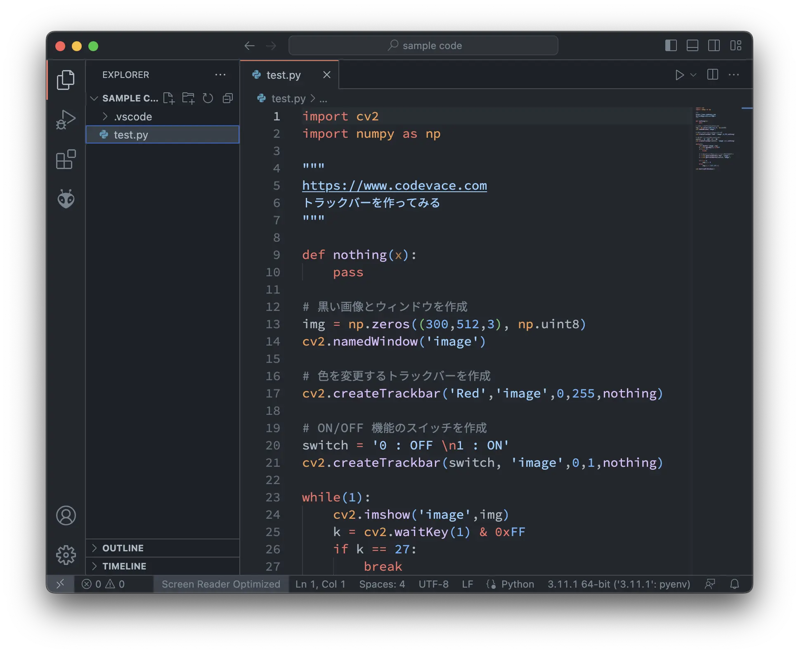Open the Run and Debug view
Screen dimensions: 799x654
click(66, 119)
